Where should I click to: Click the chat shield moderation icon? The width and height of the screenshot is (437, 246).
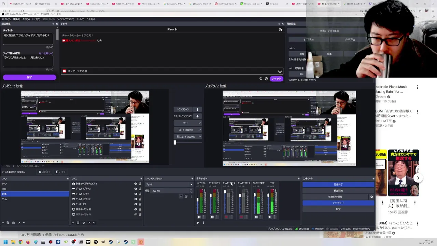pos(261,79)
